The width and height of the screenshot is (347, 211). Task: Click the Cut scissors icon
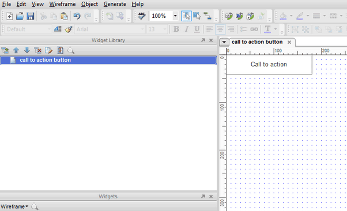[x=43, y=16]
